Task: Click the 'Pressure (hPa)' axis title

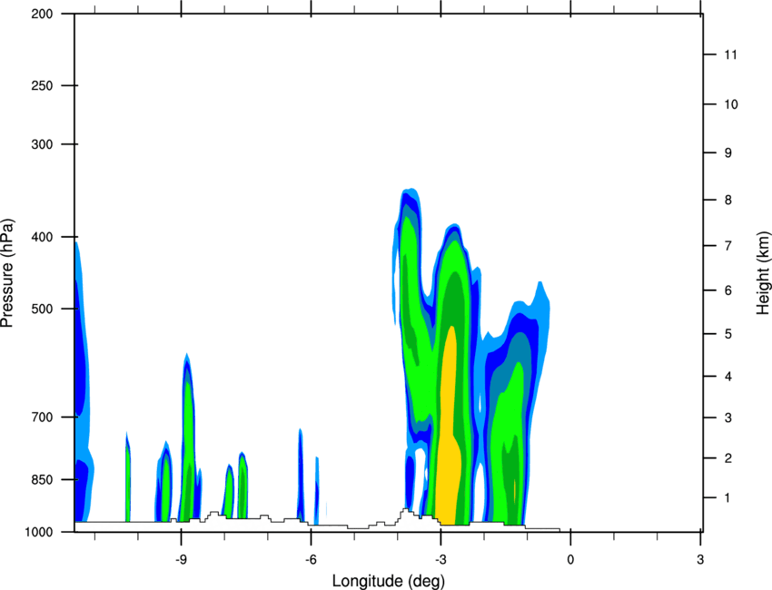Action: click(x=7, y=273)
